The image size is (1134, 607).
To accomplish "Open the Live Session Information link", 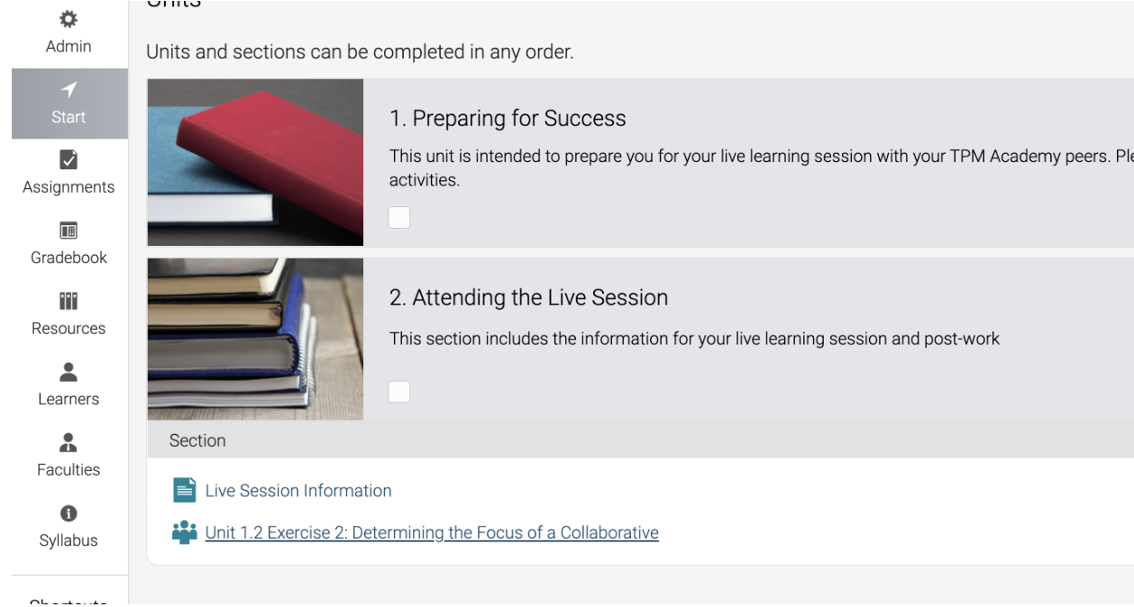I will pyautogui.click(x=298, y=491).
